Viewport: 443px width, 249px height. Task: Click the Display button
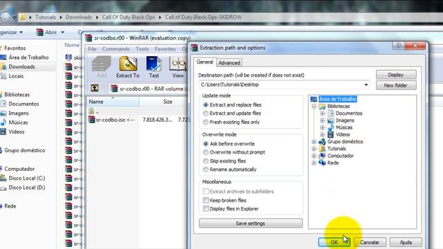pos(396,75)
